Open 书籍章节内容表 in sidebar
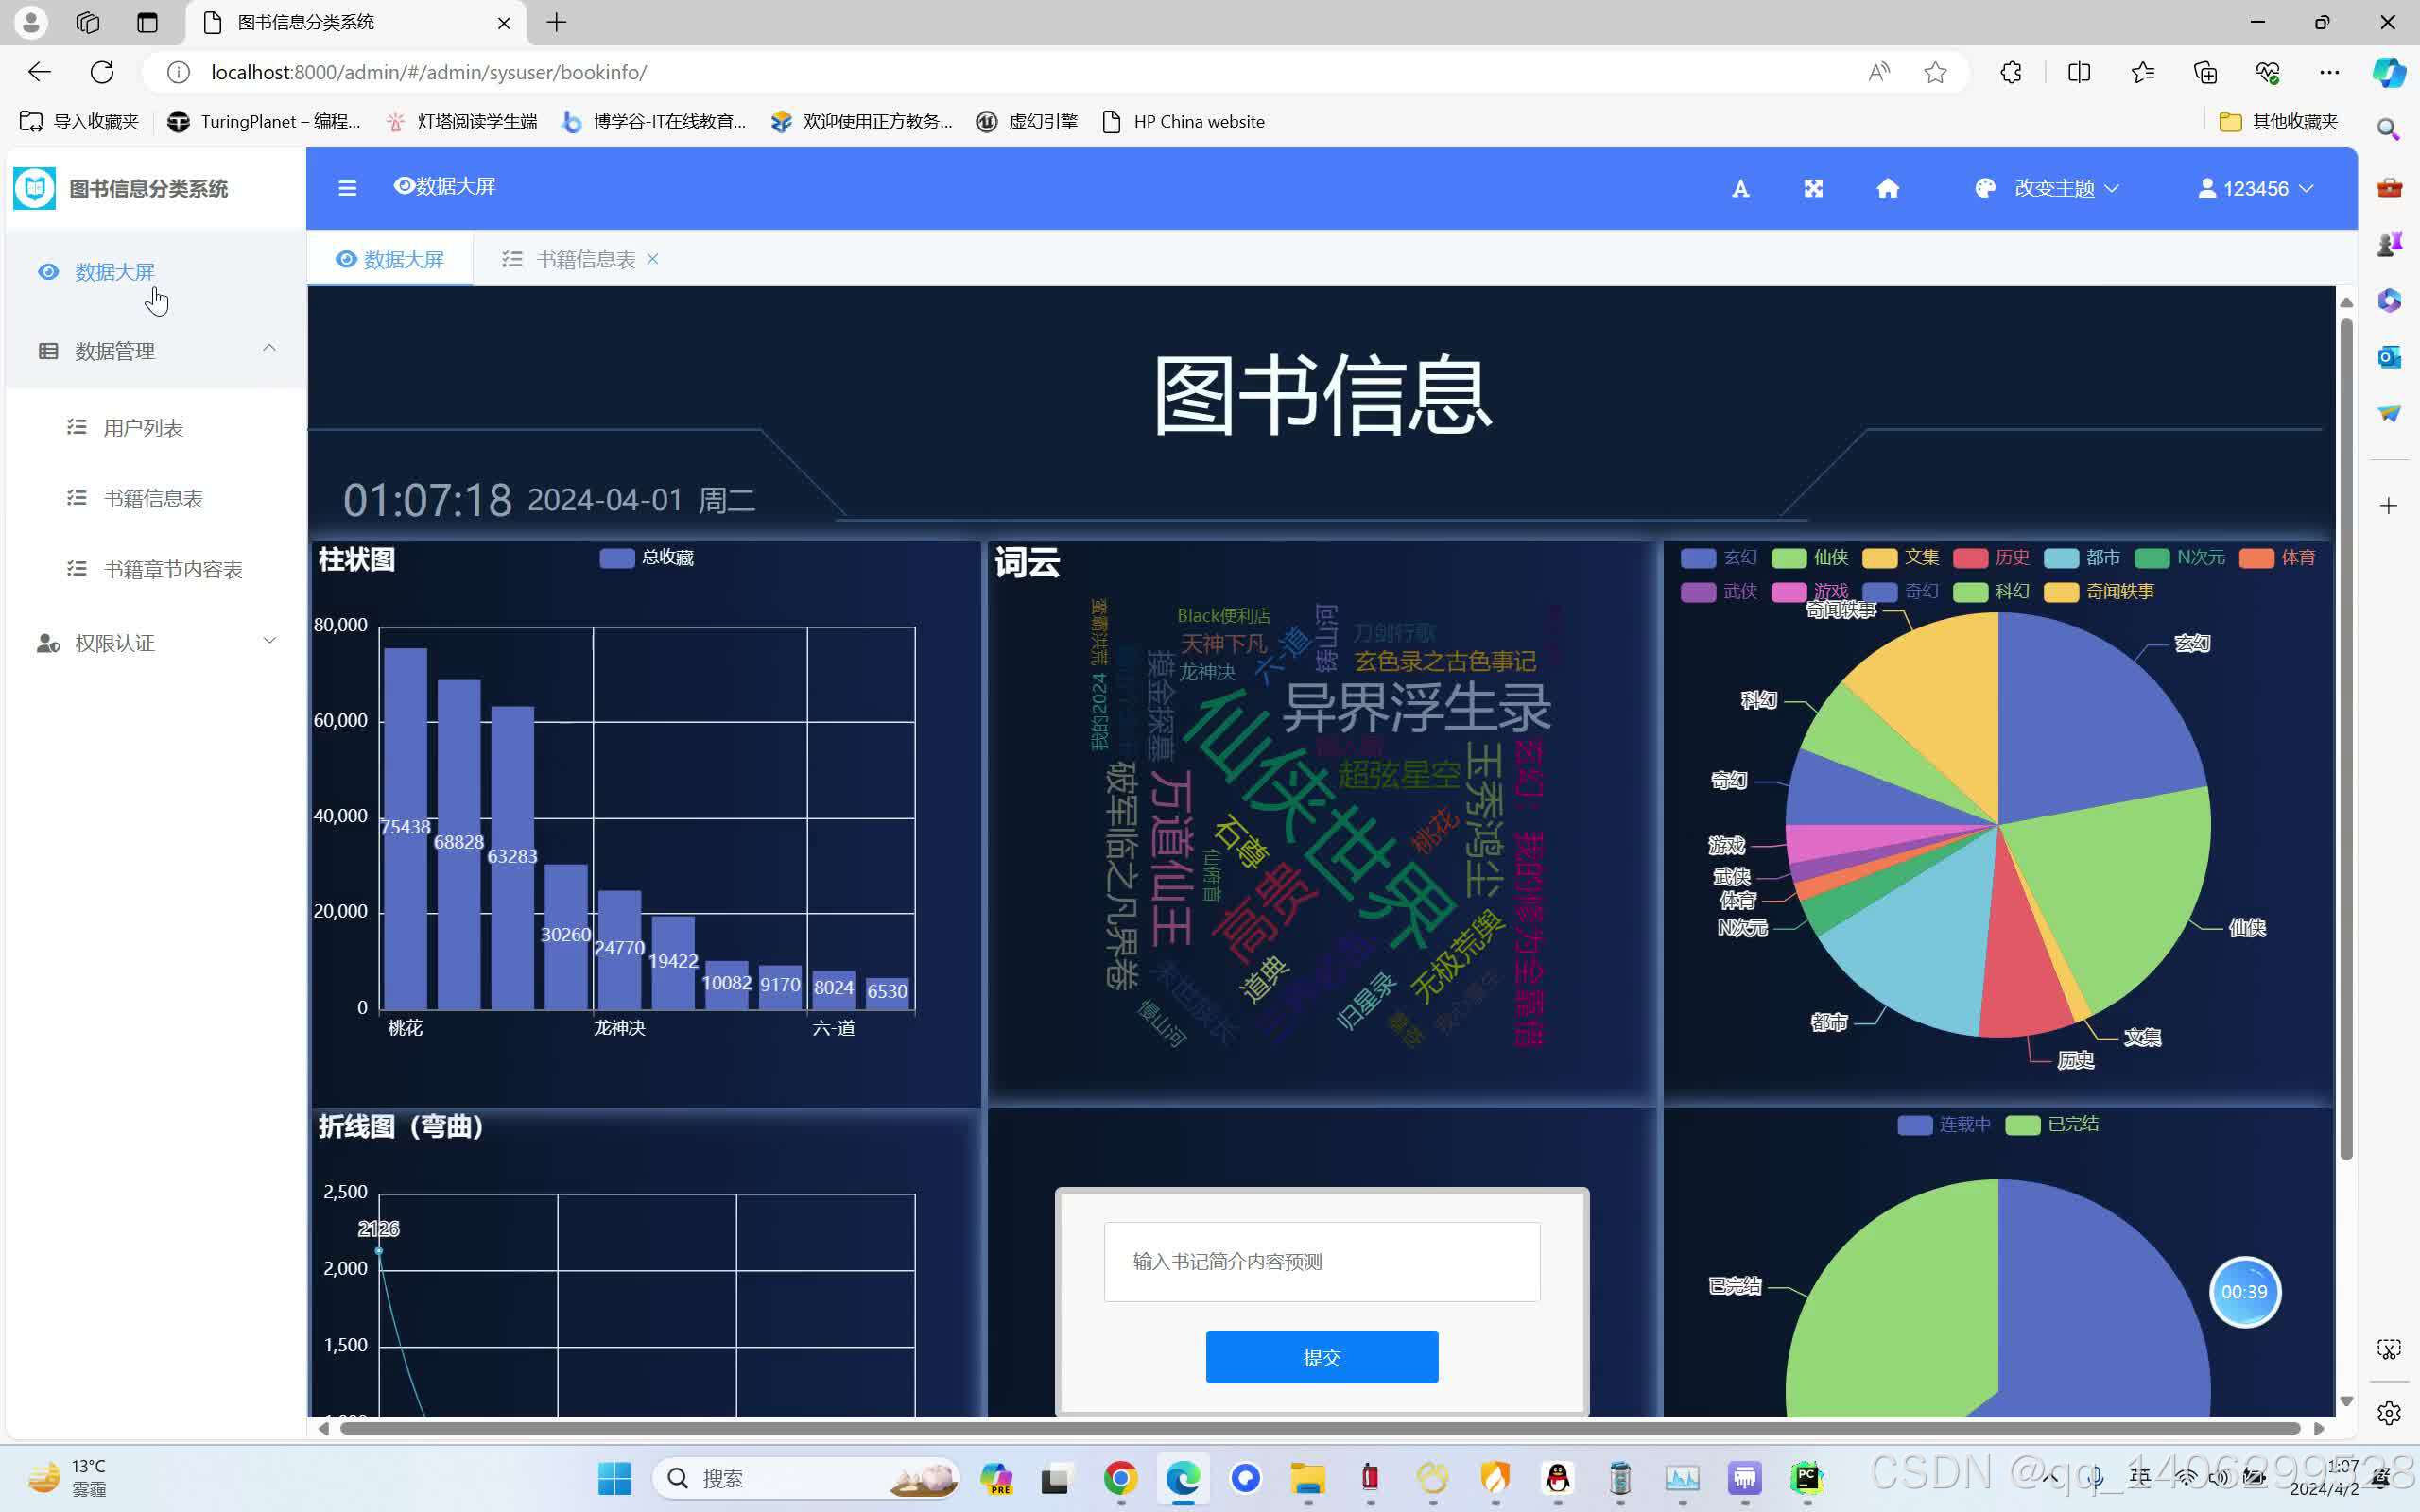Image resolution: width=2420 pixels, height=1512 pixels. pyautogui.click(x=172, y=569)
